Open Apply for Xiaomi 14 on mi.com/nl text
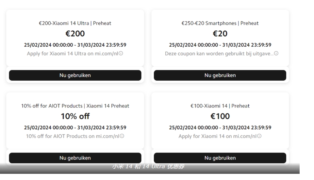 click(218, 136)
